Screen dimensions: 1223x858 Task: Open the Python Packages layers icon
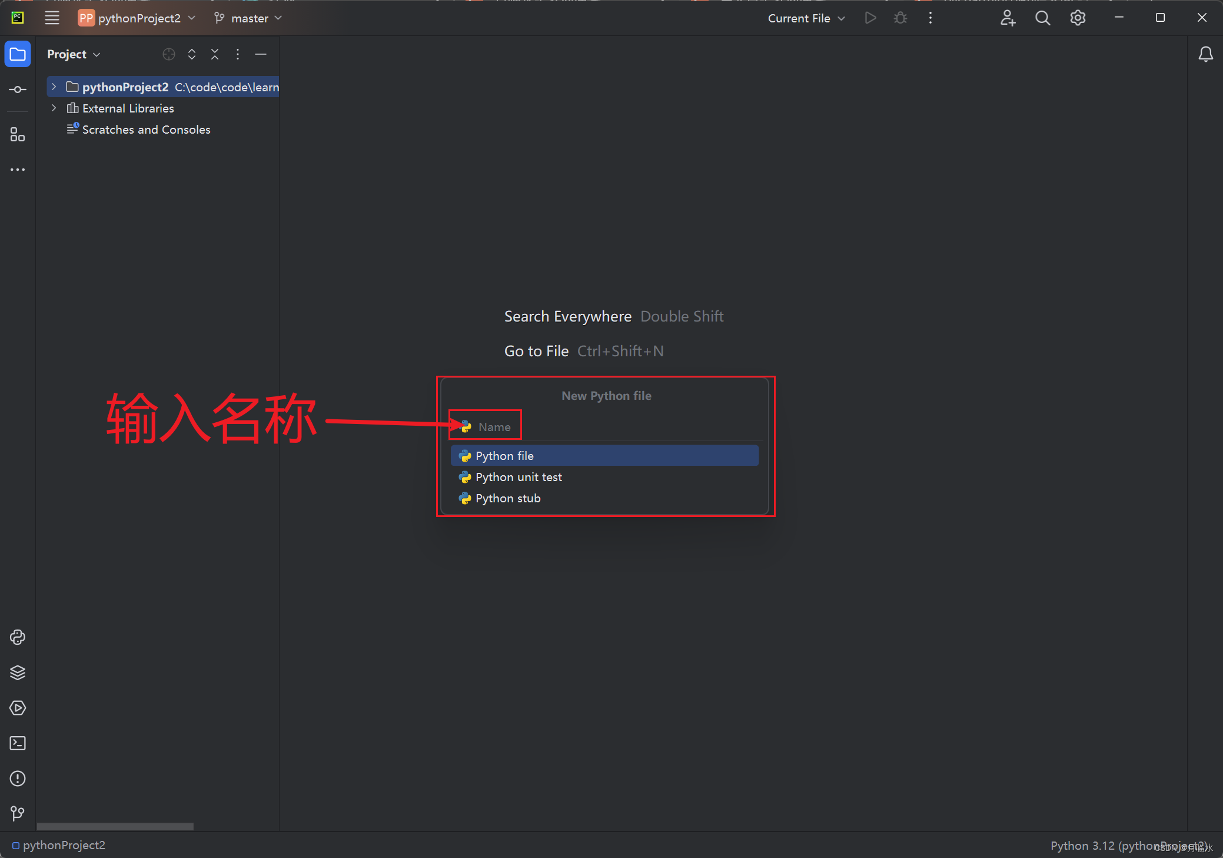(x=18, y=673)
